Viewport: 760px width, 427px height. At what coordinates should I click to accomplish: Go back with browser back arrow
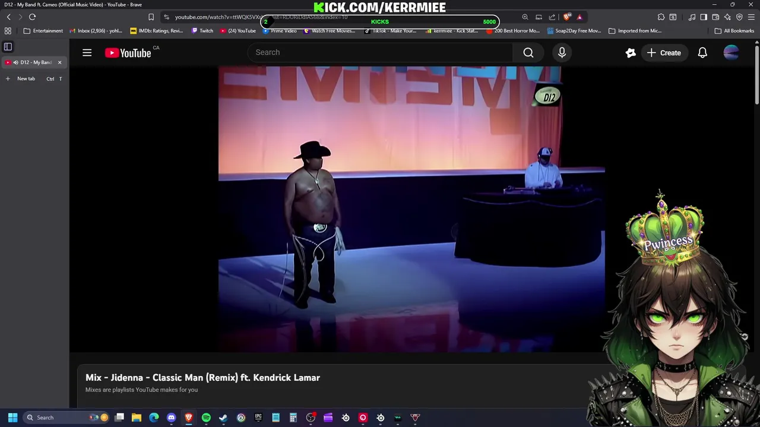click(x=8, y=17)
